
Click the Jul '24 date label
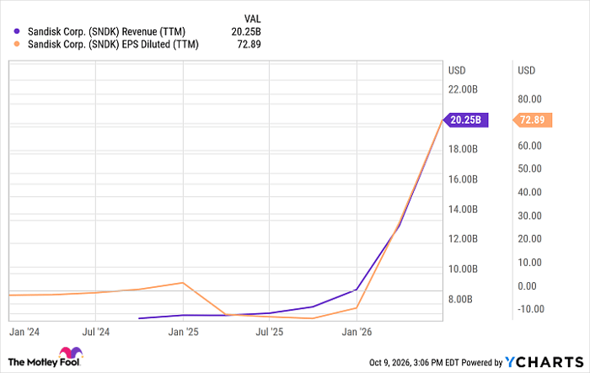95,332
